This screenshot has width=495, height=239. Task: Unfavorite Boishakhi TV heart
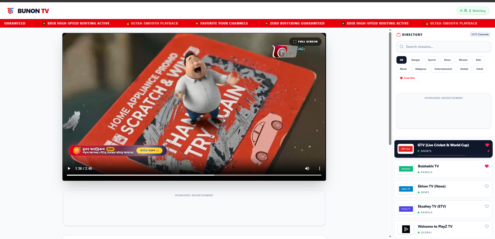click(487, 166)
